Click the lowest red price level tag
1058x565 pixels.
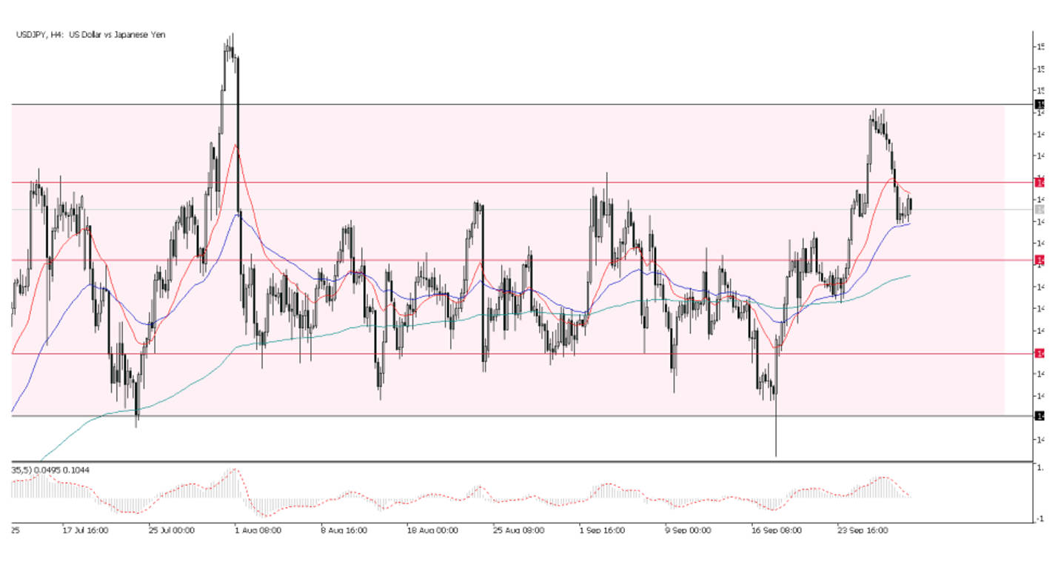pyautogui.click(x=1040, y=354)
